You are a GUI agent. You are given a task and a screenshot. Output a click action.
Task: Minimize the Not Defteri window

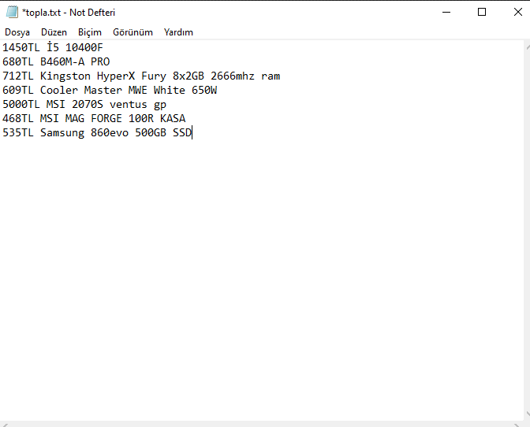[x=446, y=12]
